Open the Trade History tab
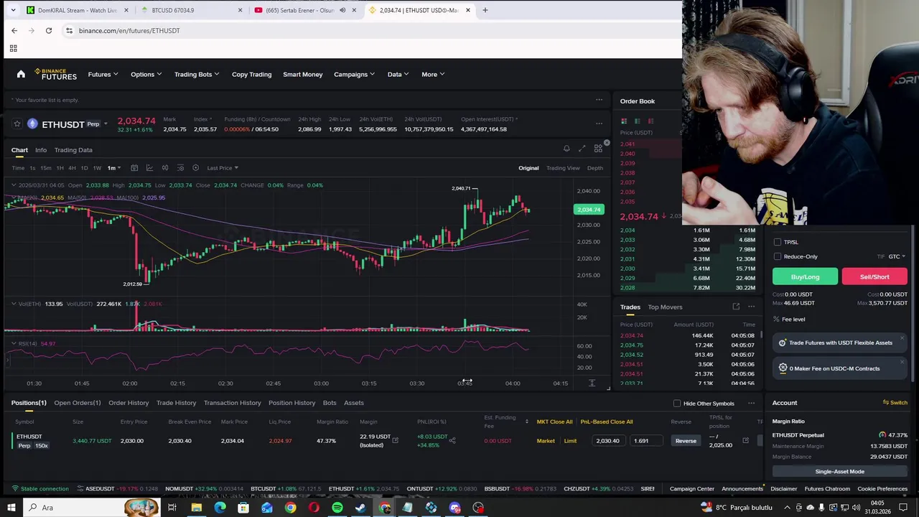Screen dimensions: 919x517 coord(176,403)
